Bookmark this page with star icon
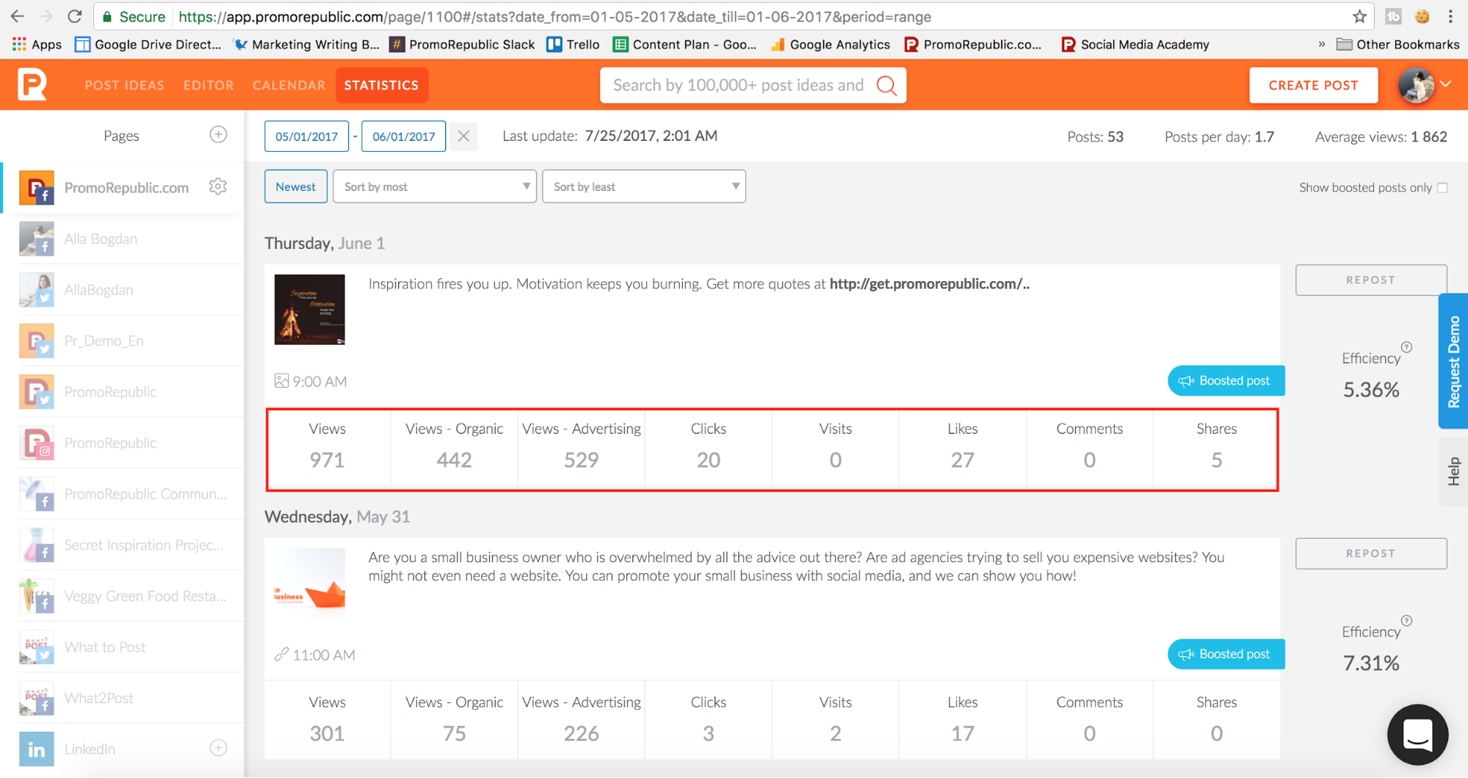Viewport: 1468px width, 778px height. [1359, 16]
